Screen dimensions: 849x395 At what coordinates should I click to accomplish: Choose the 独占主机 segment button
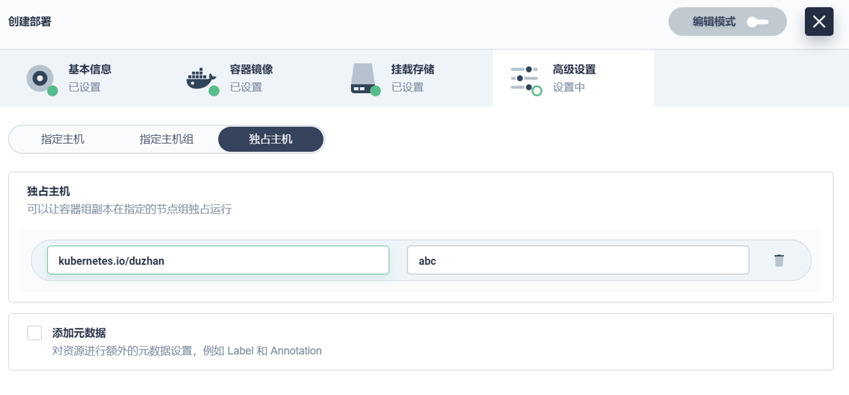[x=270, y=140]
